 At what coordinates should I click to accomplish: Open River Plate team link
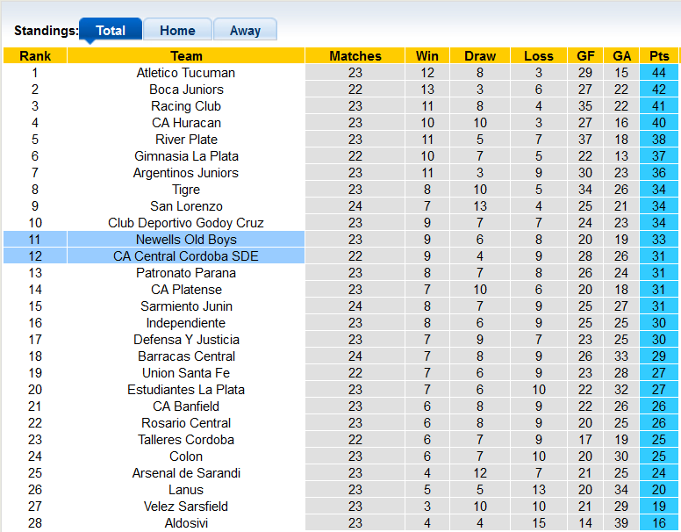pos(186,140)
